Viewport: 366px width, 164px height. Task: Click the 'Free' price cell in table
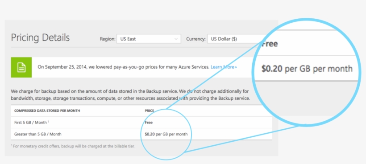[x=149, y=122]
